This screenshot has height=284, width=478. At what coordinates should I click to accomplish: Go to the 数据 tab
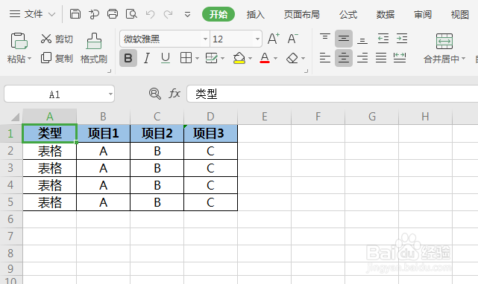386,14
